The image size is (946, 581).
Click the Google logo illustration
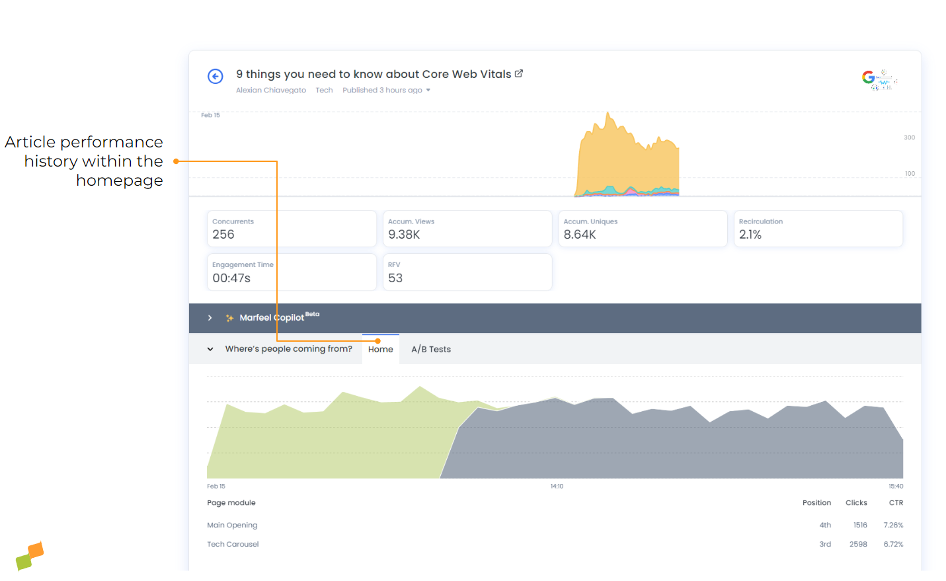coord(878,79)
